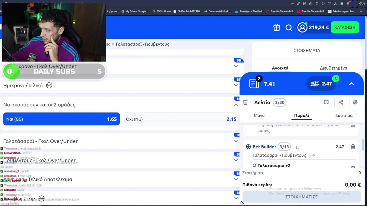Open the betslip icon showing 7.41
Image resolution: width=367 pixels, height=206 pixels.
254,84
